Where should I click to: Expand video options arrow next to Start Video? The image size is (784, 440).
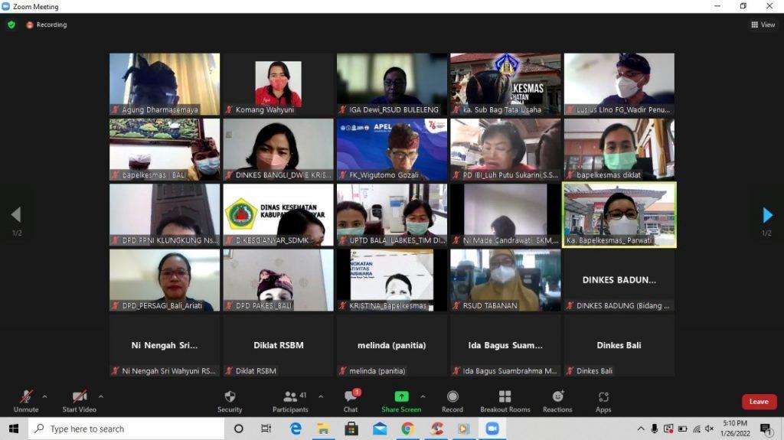(x=101, y=396)
